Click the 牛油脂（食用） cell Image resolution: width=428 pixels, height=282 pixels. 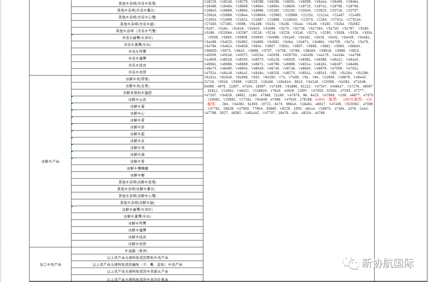(137, 251)
